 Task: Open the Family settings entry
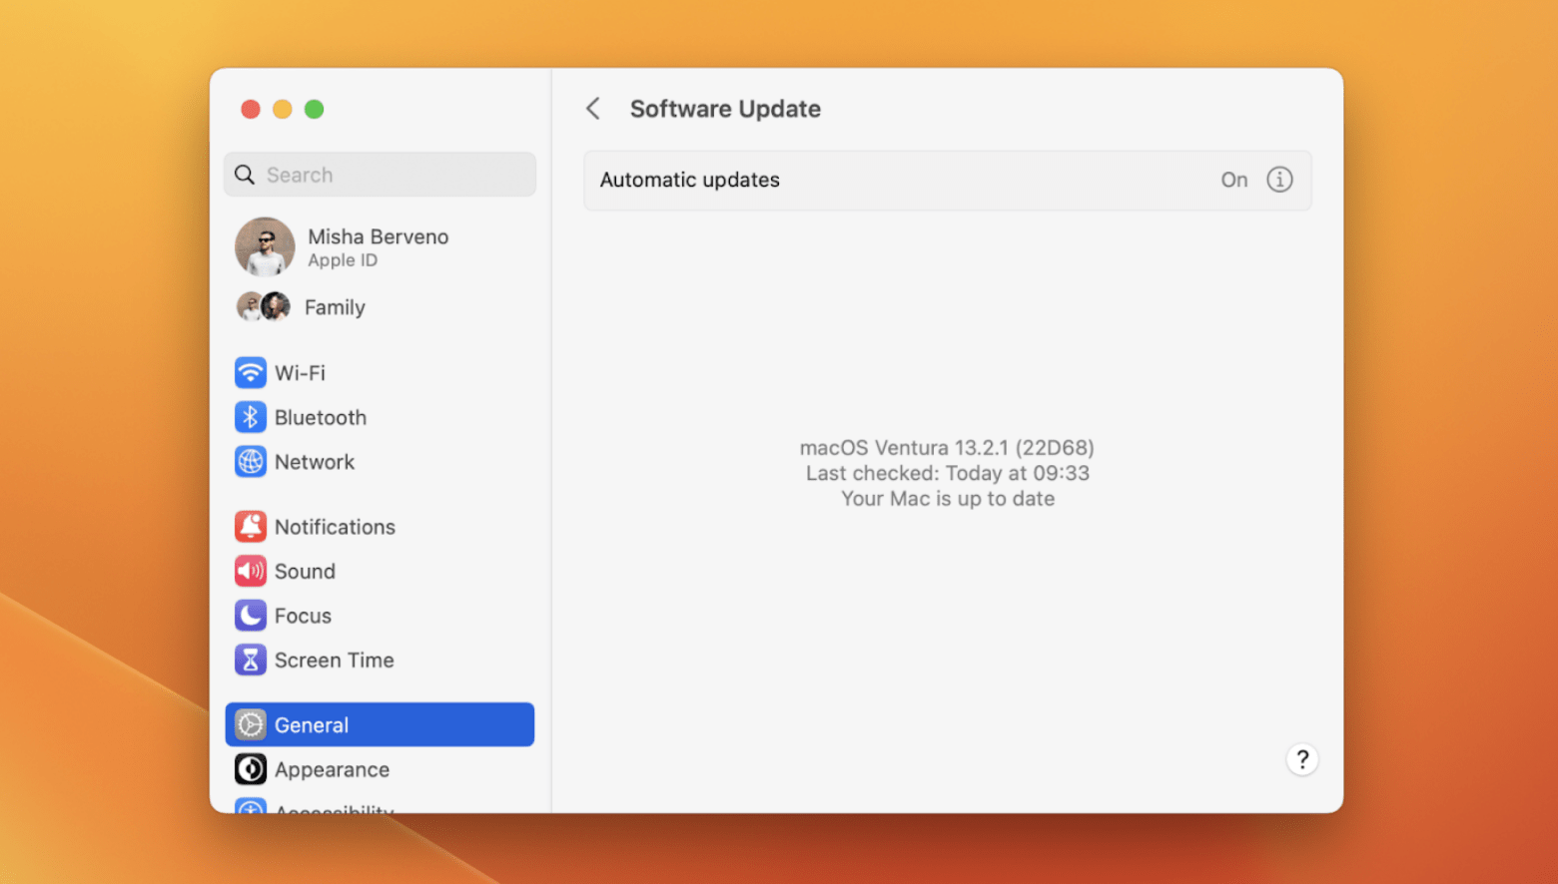pos(335,307)
